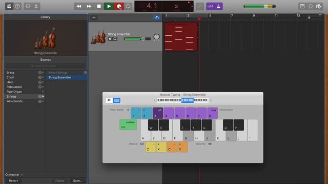Solo the String Ensemble track headphones icon

[115, 39]
